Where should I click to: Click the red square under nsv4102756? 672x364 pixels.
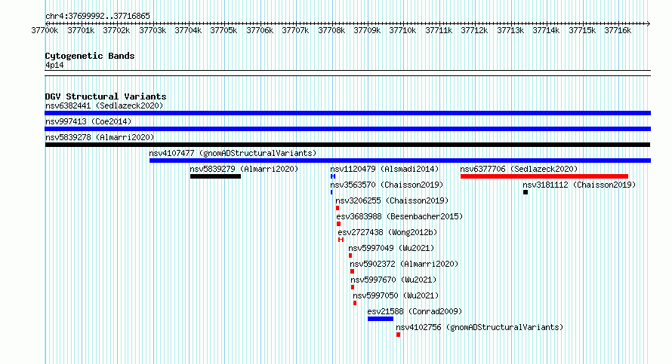click(398, 335)
